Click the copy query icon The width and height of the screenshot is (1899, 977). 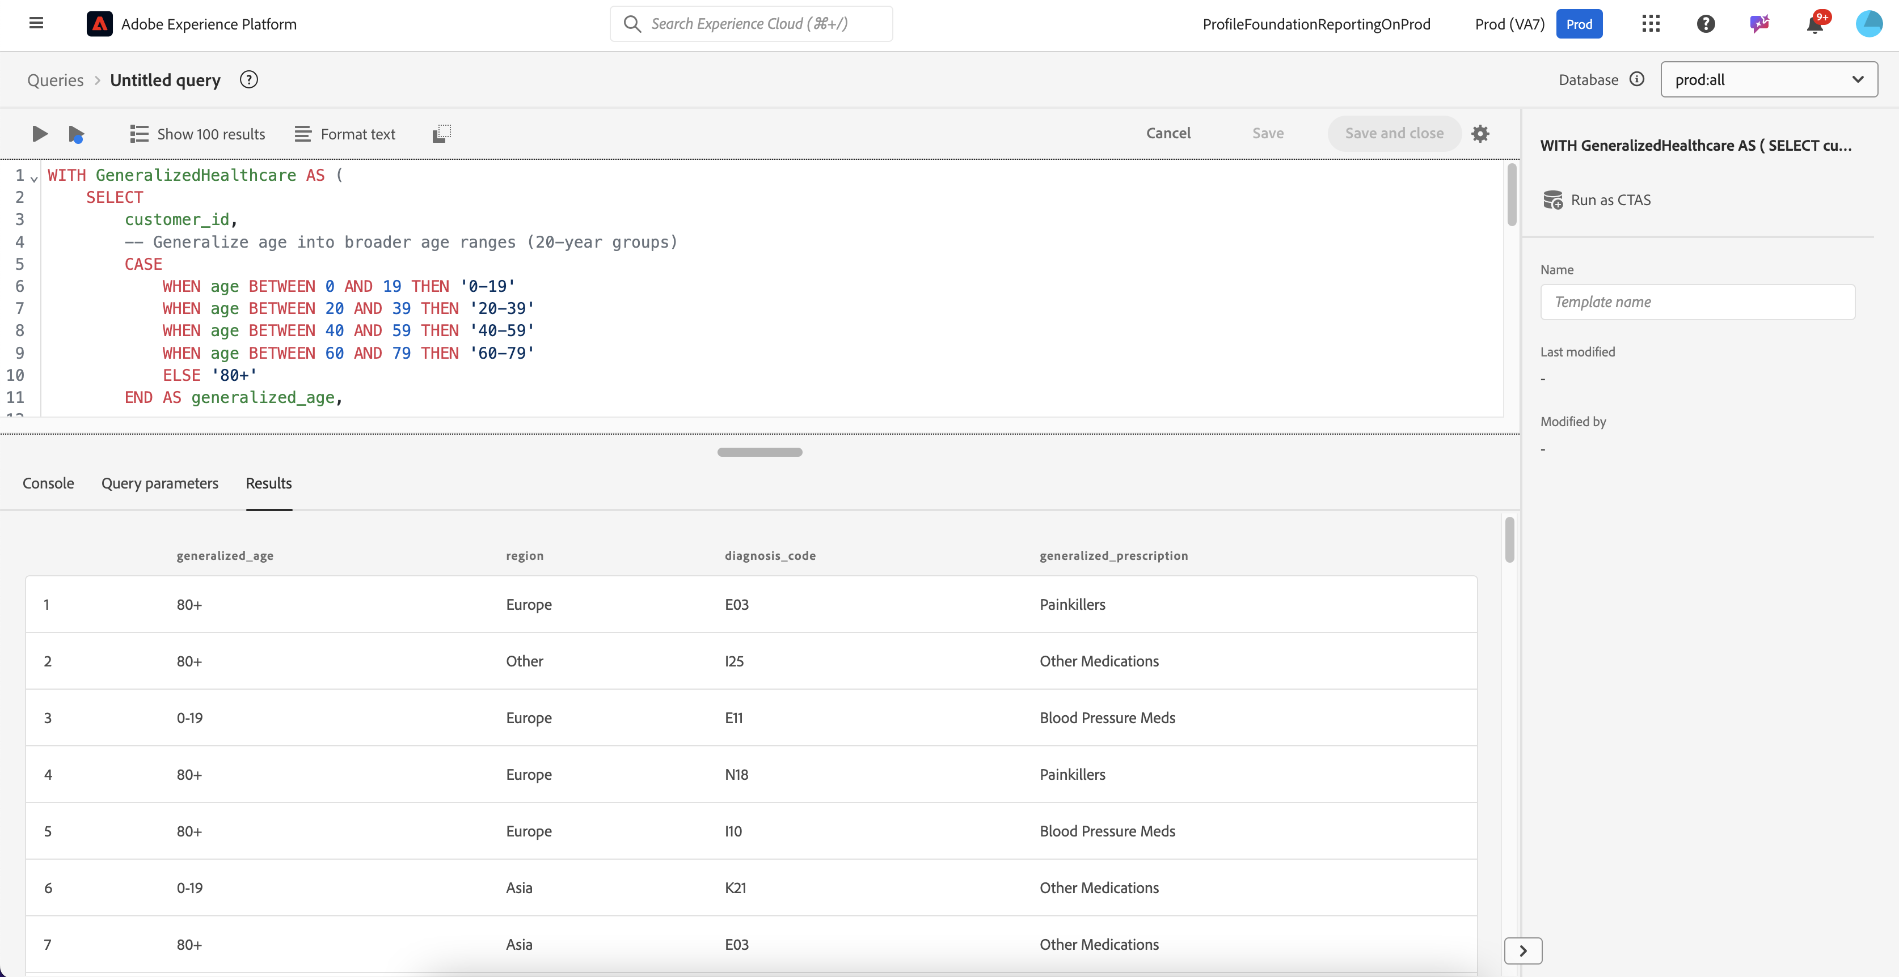pyautogui.click(x=442, y=133)
